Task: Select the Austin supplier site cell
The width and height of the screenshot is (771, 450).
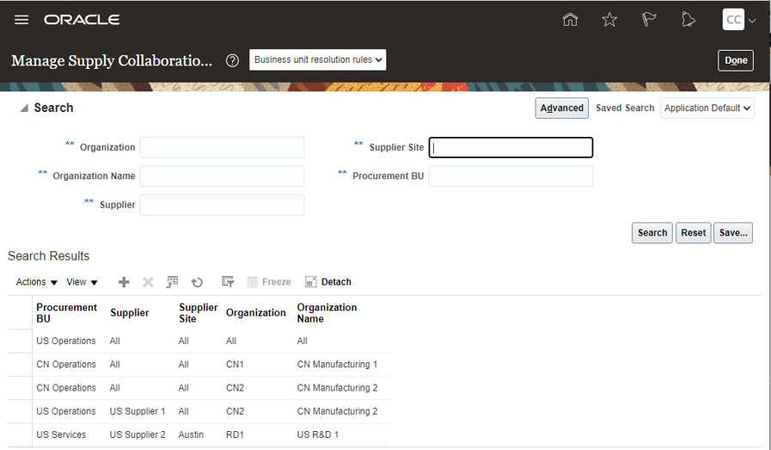Action: point(191,435)
